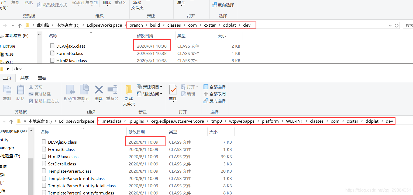Image resolution: width=413 pixels, height=195 pixels.
Task: Click 'WEB-INF' breadcrumb in lower address bar
Action: click(x=294, y=121)
